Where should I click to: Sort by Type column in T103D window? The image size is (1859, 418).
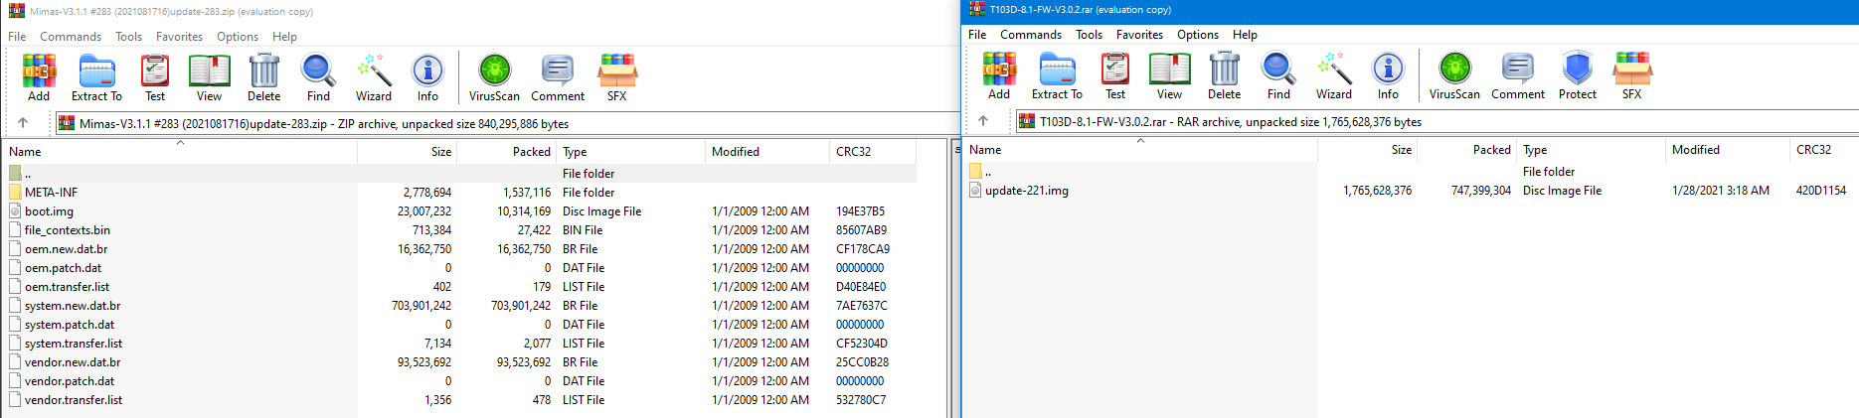point(1591,150)
